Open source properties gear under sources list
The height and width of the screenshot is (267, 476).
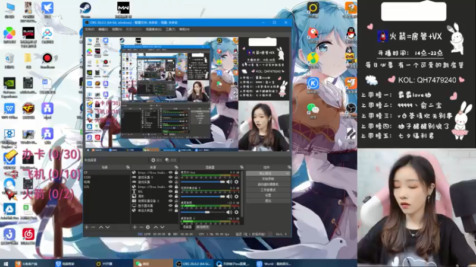[148, 227]
